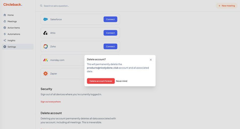Click the Zapier asterisk icon

pyautogui.click(x=46, y=74)
